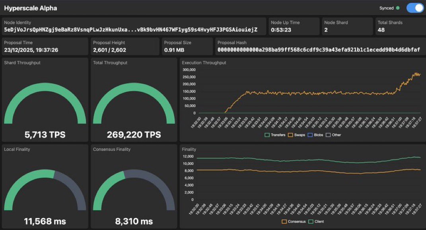426x230 pixels.
Task: Click the Total Throughput gauge
Action: click(135, 85)
